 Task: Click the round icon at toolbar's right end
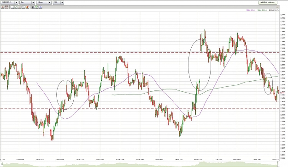point(277,7)
